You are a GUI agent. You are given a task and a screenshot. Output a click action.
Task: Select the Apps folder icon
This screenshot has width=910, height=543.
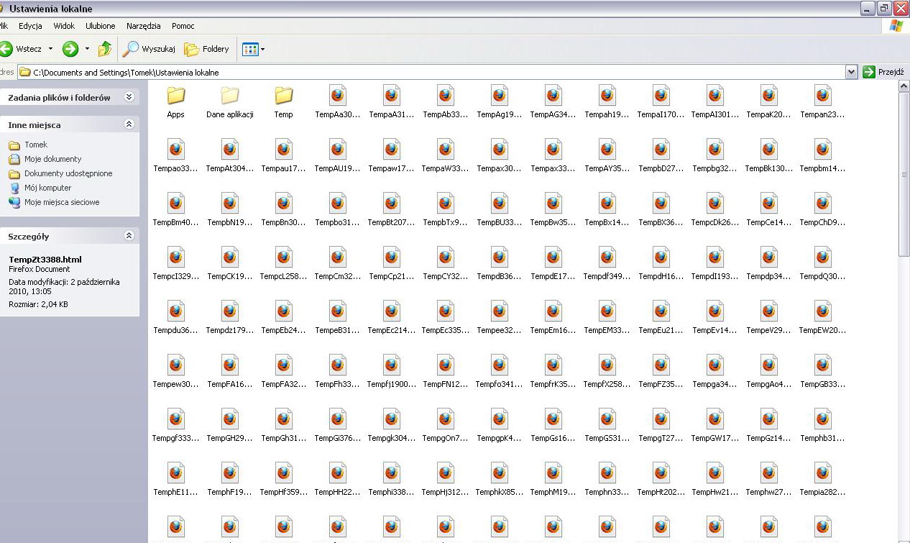(x=175, y=95)
